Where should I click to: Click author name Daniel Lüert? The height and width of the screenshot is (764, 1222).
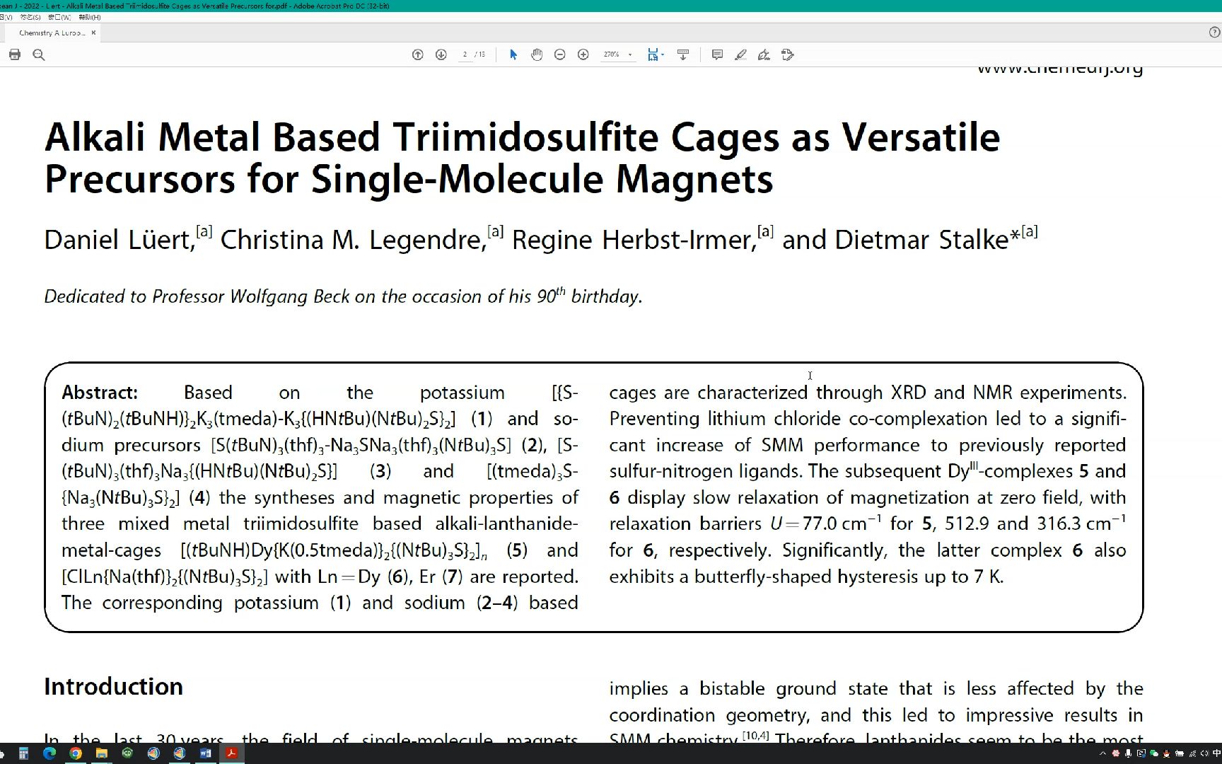click(x=118, y=240)
